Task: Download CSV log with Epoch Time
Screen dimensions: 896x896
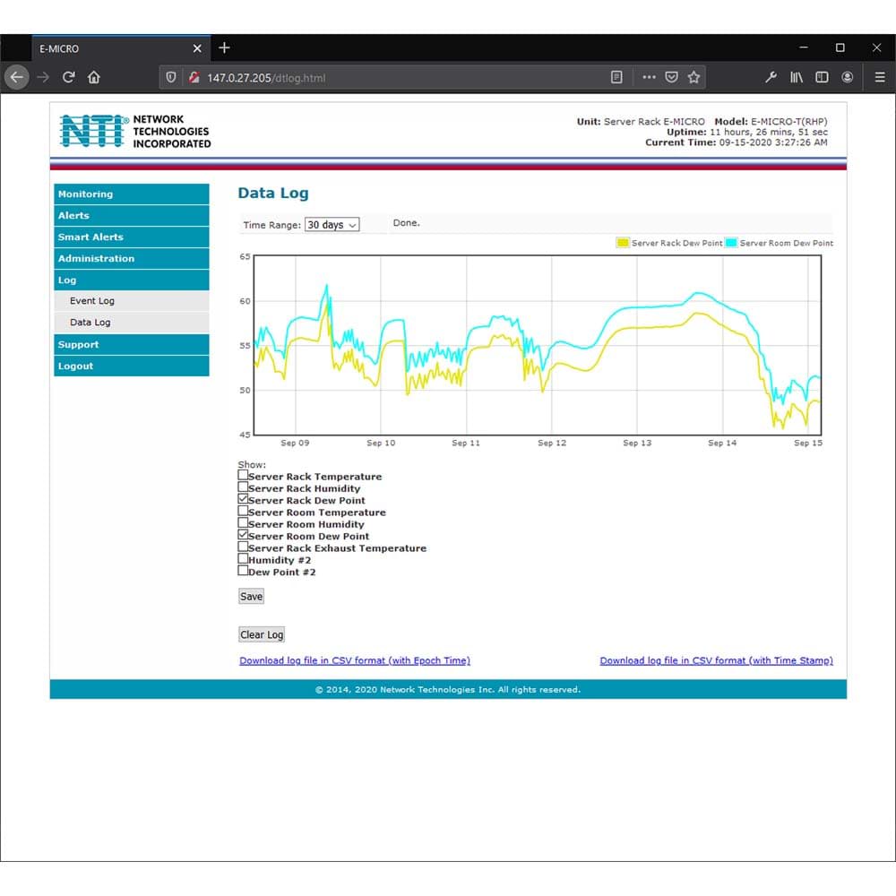Action: click(x=355, y=660)
